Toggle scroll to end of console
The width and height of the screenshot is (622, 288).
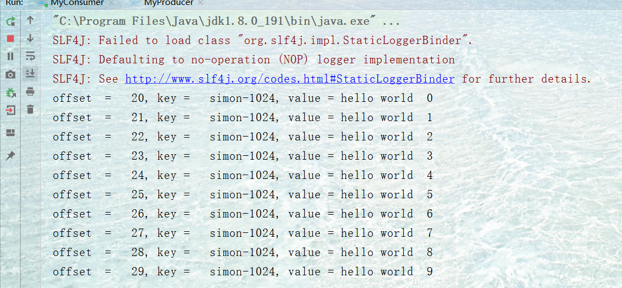[x=30, y=74]
